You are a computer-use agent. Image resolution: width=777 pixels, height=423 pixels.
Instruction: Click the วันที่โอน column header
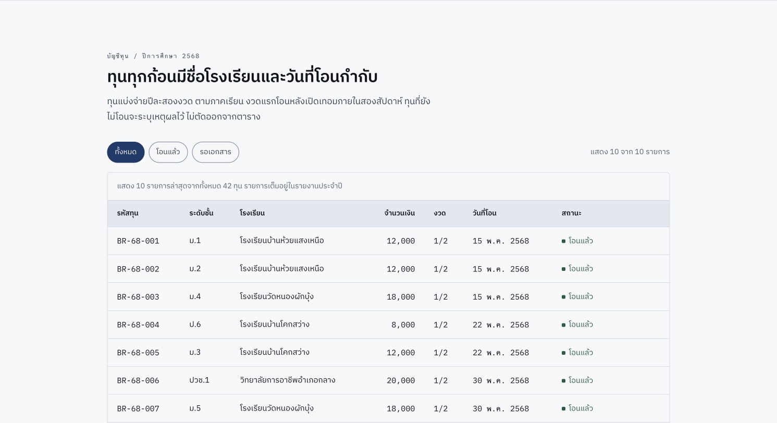pyautogui.click(x=485, y=213)
